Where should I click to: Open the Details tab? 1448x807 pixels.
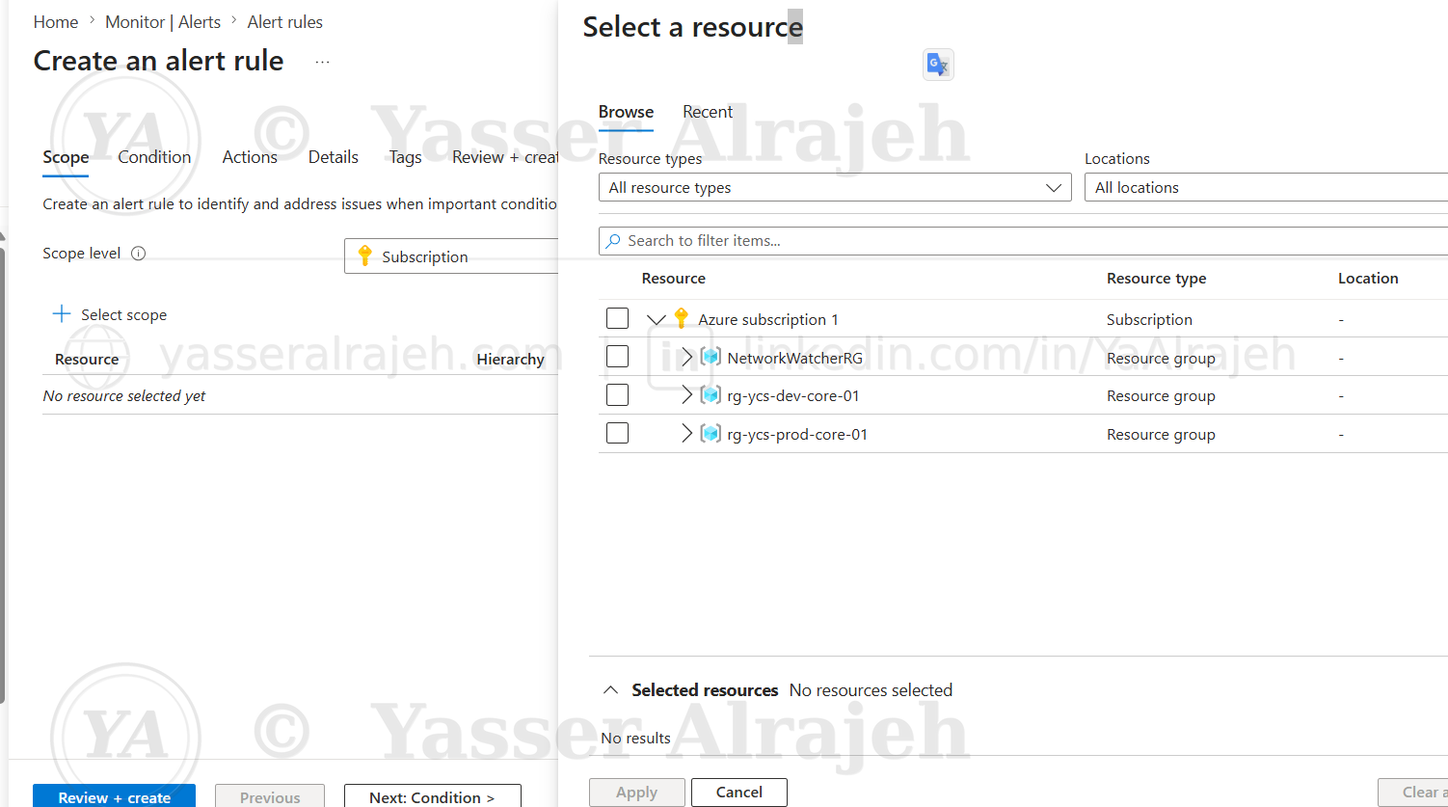click(x=334, y=157)
